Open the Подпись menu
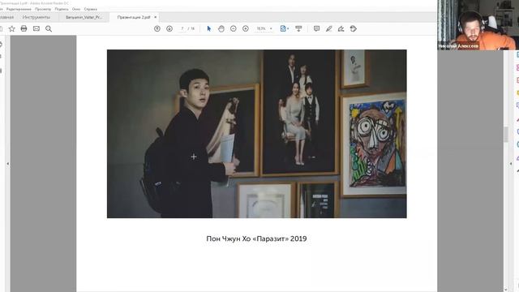519x292 pixels. tap(62, 9)
